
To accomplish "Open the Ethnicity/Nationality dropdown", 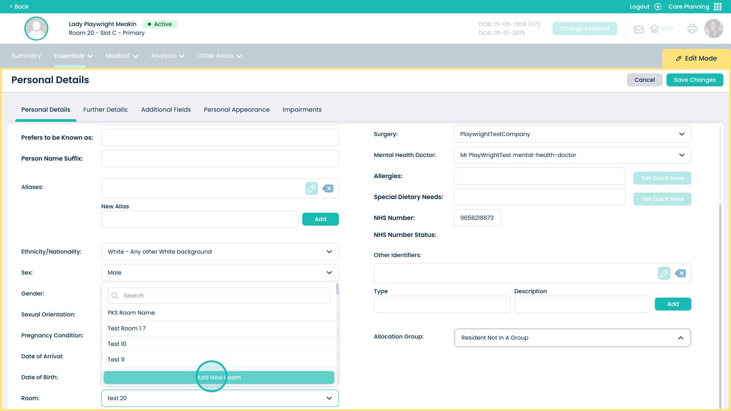I will pos(220,252).
